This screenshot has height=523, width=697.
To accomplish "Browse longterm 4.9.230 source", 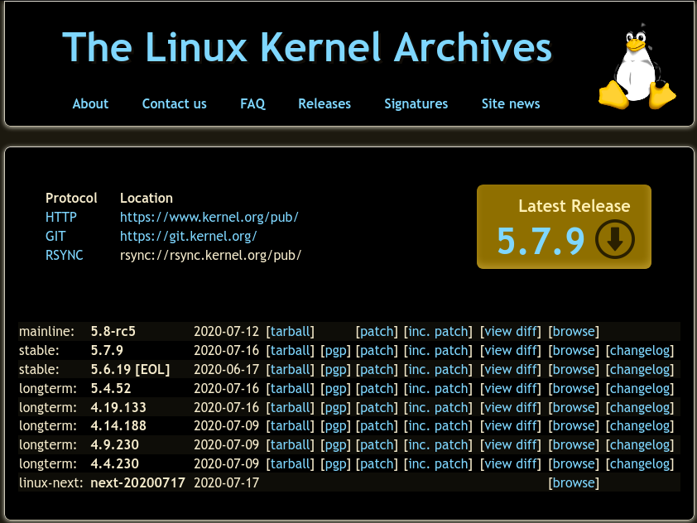I will (x=574, y=444).
